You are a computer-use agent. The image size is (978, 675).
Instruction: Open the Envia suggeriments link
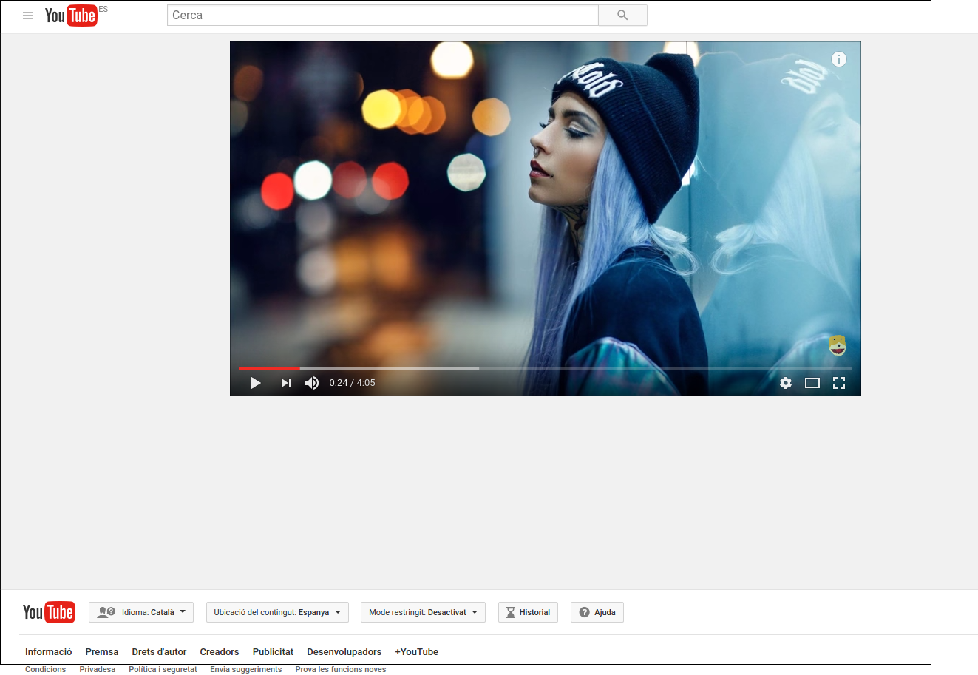pyautogui.click(x=246, y=669)
